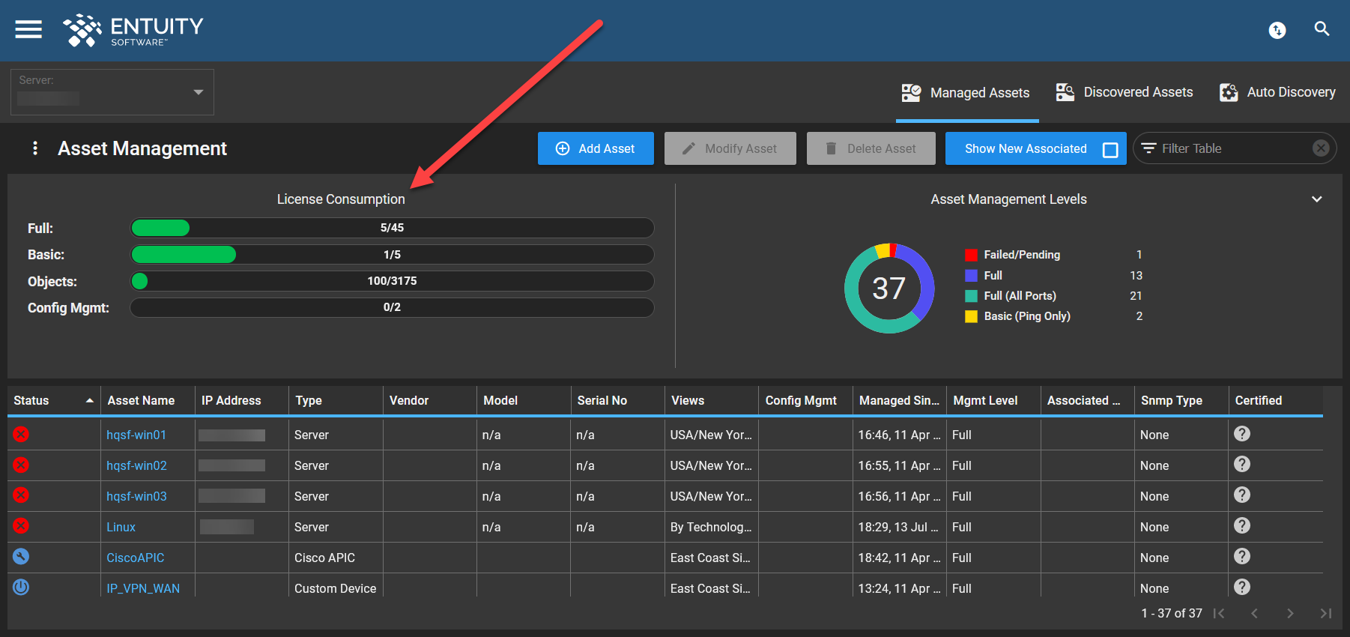Click the failed status icon for hqsf-win02
The width and height of the screenshot is (1350, 637).
21,465
